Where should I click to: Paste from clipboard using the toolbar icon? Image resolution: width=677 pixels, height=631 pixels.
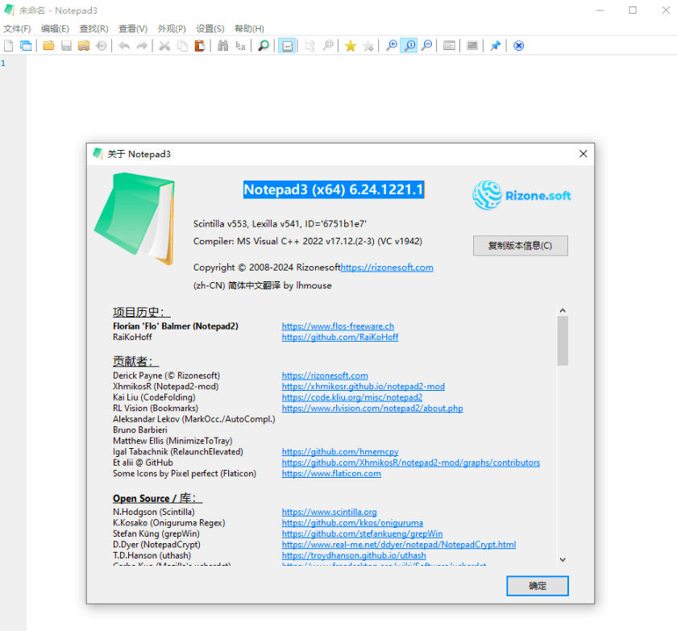point(200,46)
